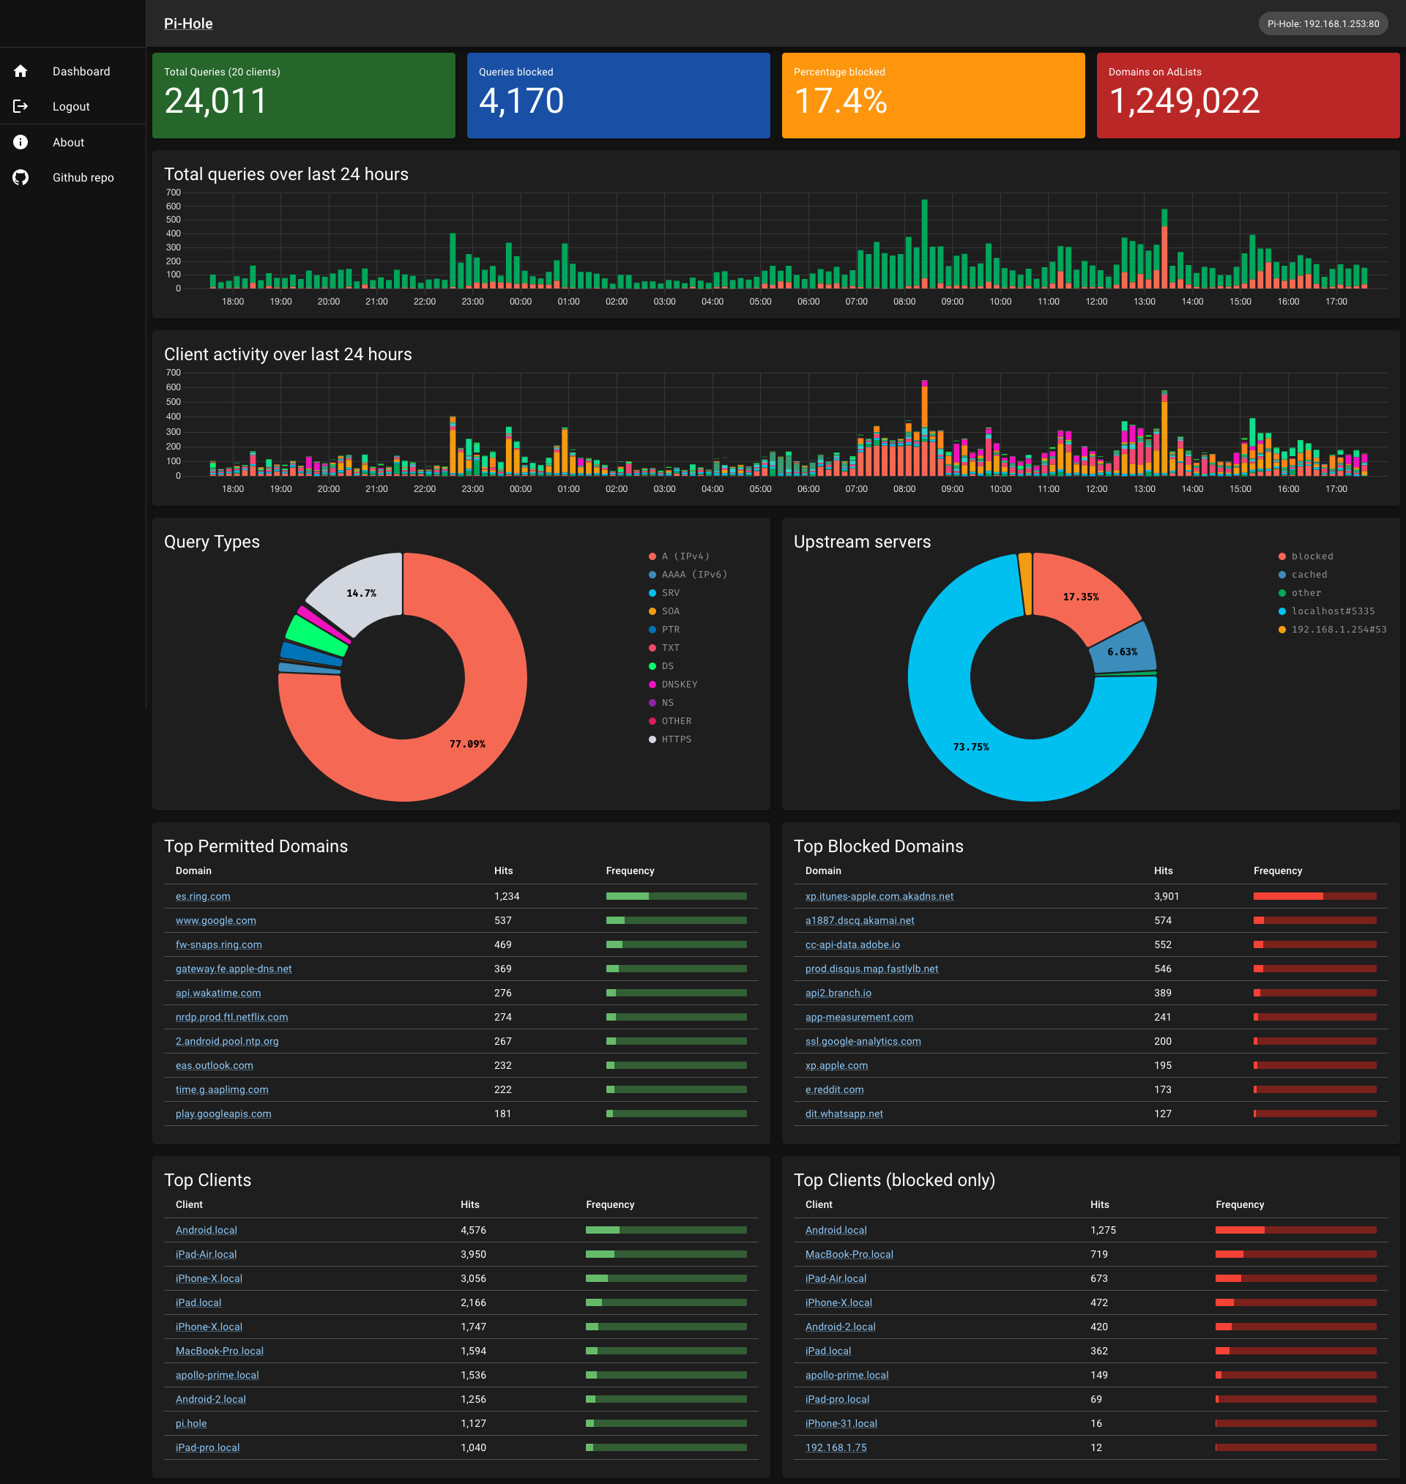Select the About menu entry

68,142
